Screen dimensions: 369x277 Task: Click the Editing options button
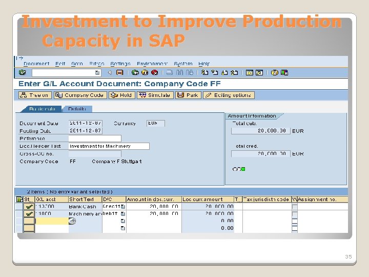coord(229,95)
